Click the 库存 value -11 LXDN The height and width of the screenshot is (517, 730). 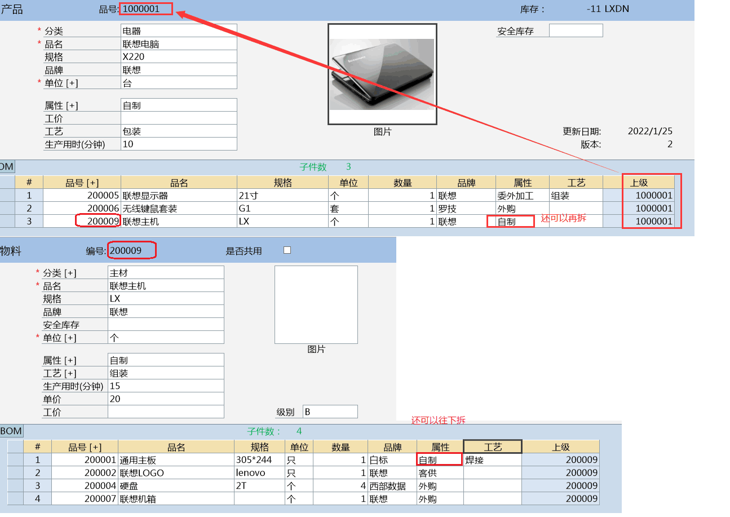tap(608, 8)
